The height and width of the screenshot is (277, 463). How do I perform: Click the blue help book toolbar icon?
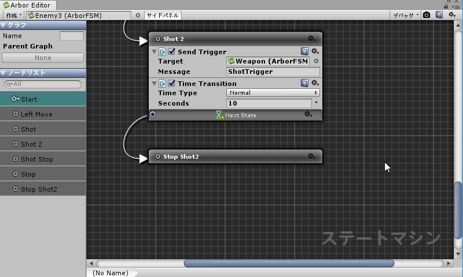click(x=439, y=15)
